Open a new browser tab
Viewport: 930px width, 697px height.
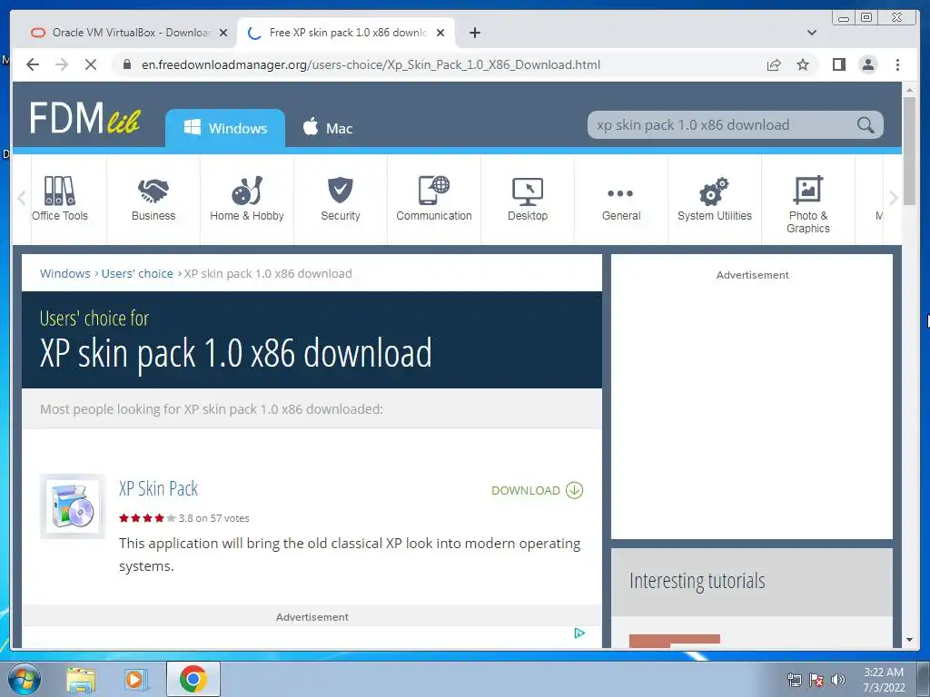[x=474, y=33]
